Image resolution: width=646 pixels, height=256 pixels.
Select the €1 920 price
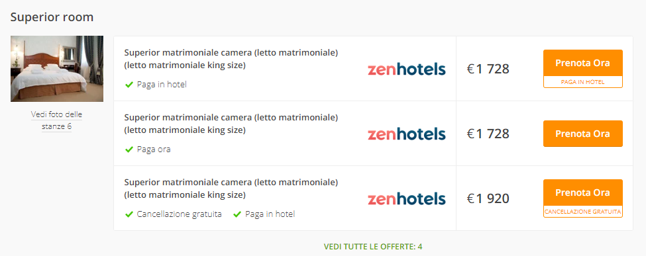pos(488,198)
